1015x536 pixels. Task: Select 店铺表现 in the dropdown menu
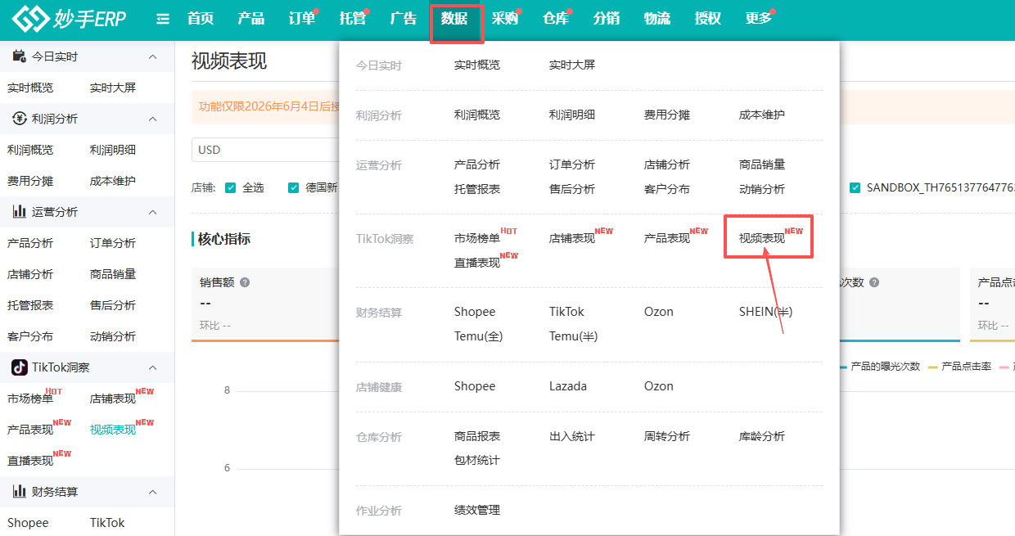pyautogui.click(x=572, y=238)
